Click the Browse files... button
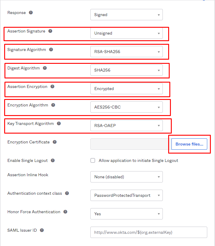The height and width of the screenshot is (246, 215). pos(189,144)
